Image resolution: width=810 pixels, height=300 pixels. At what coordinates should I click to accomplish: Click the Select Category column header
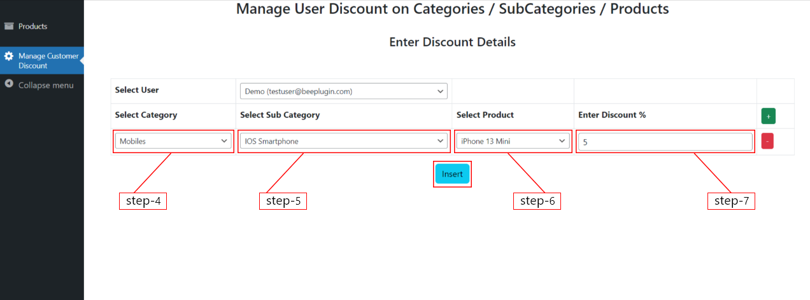146,115
